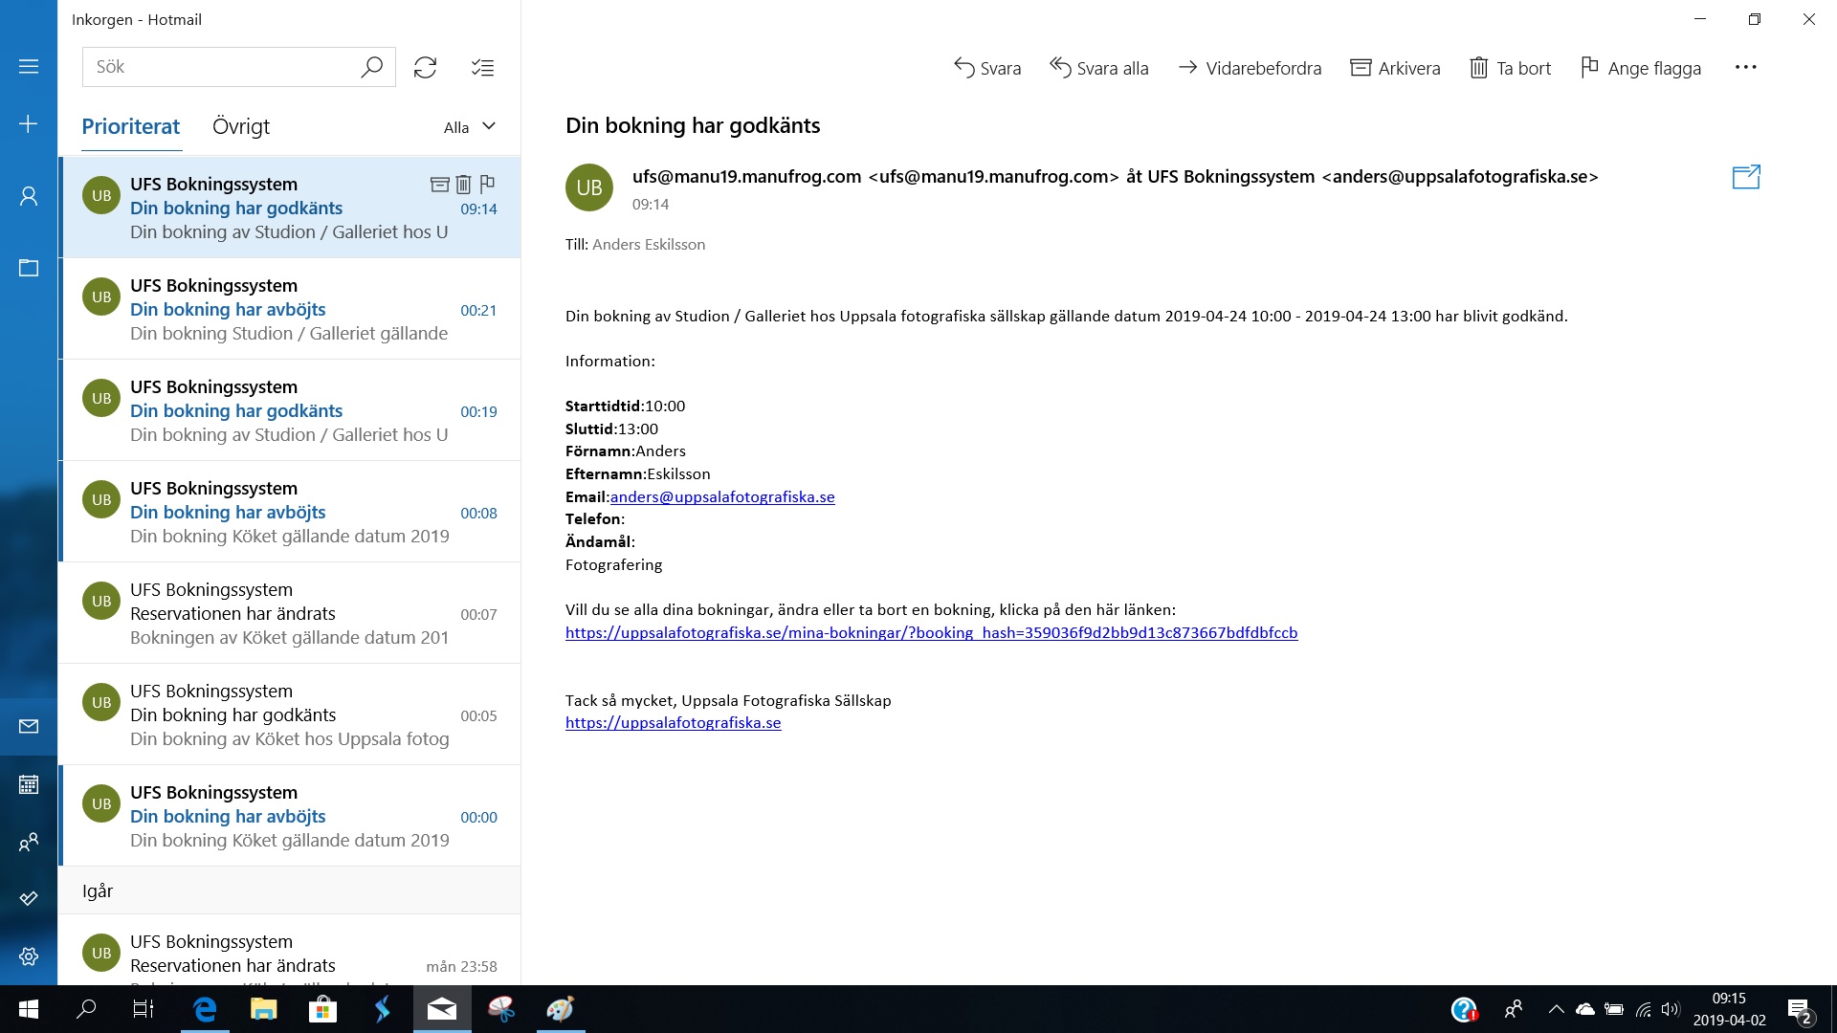Screen dimensions: 1837x1033
Task: Open the accounts person icon
Action: point(29,196)
